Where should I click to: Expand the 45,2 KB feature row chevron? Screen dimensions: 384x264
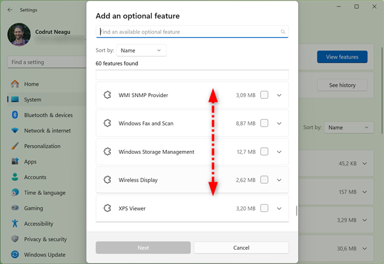click(365, 163)
